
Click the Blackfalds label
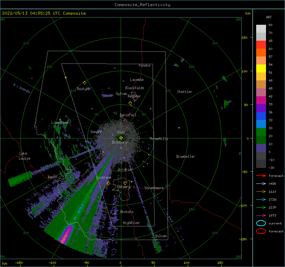pos(135,88)
